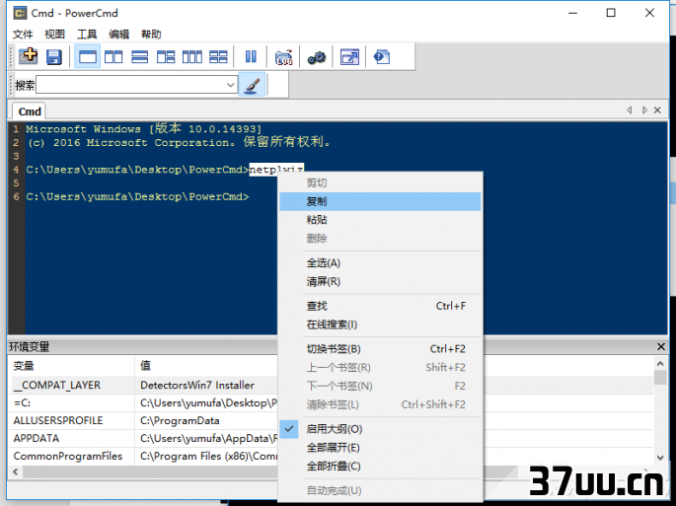This screenshot has height=506, width=676.
Task: Minimize the PowerCmd window
Action: click(572, 13)
